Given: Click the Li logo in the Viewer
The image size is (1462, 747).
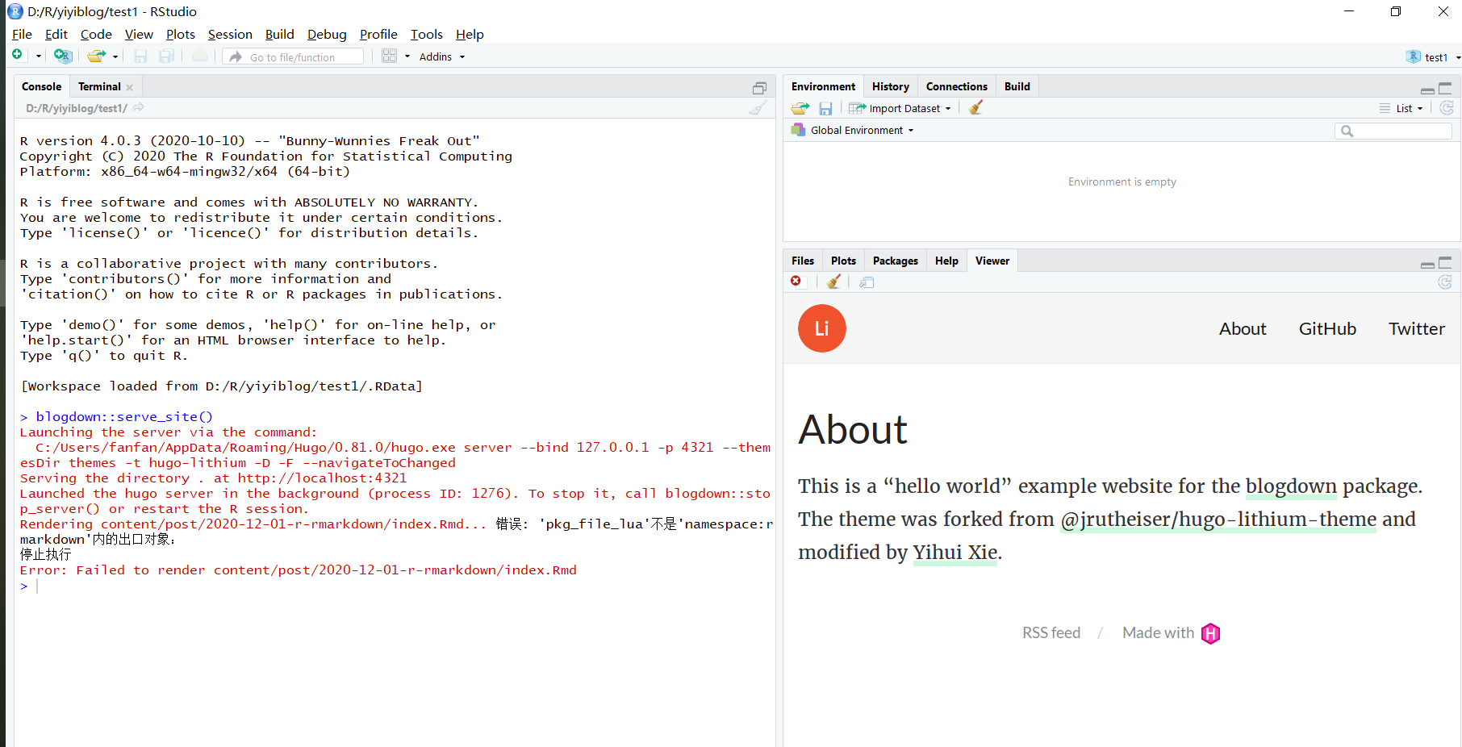Looking at the screenshot, I should click(x=821, y=328).
